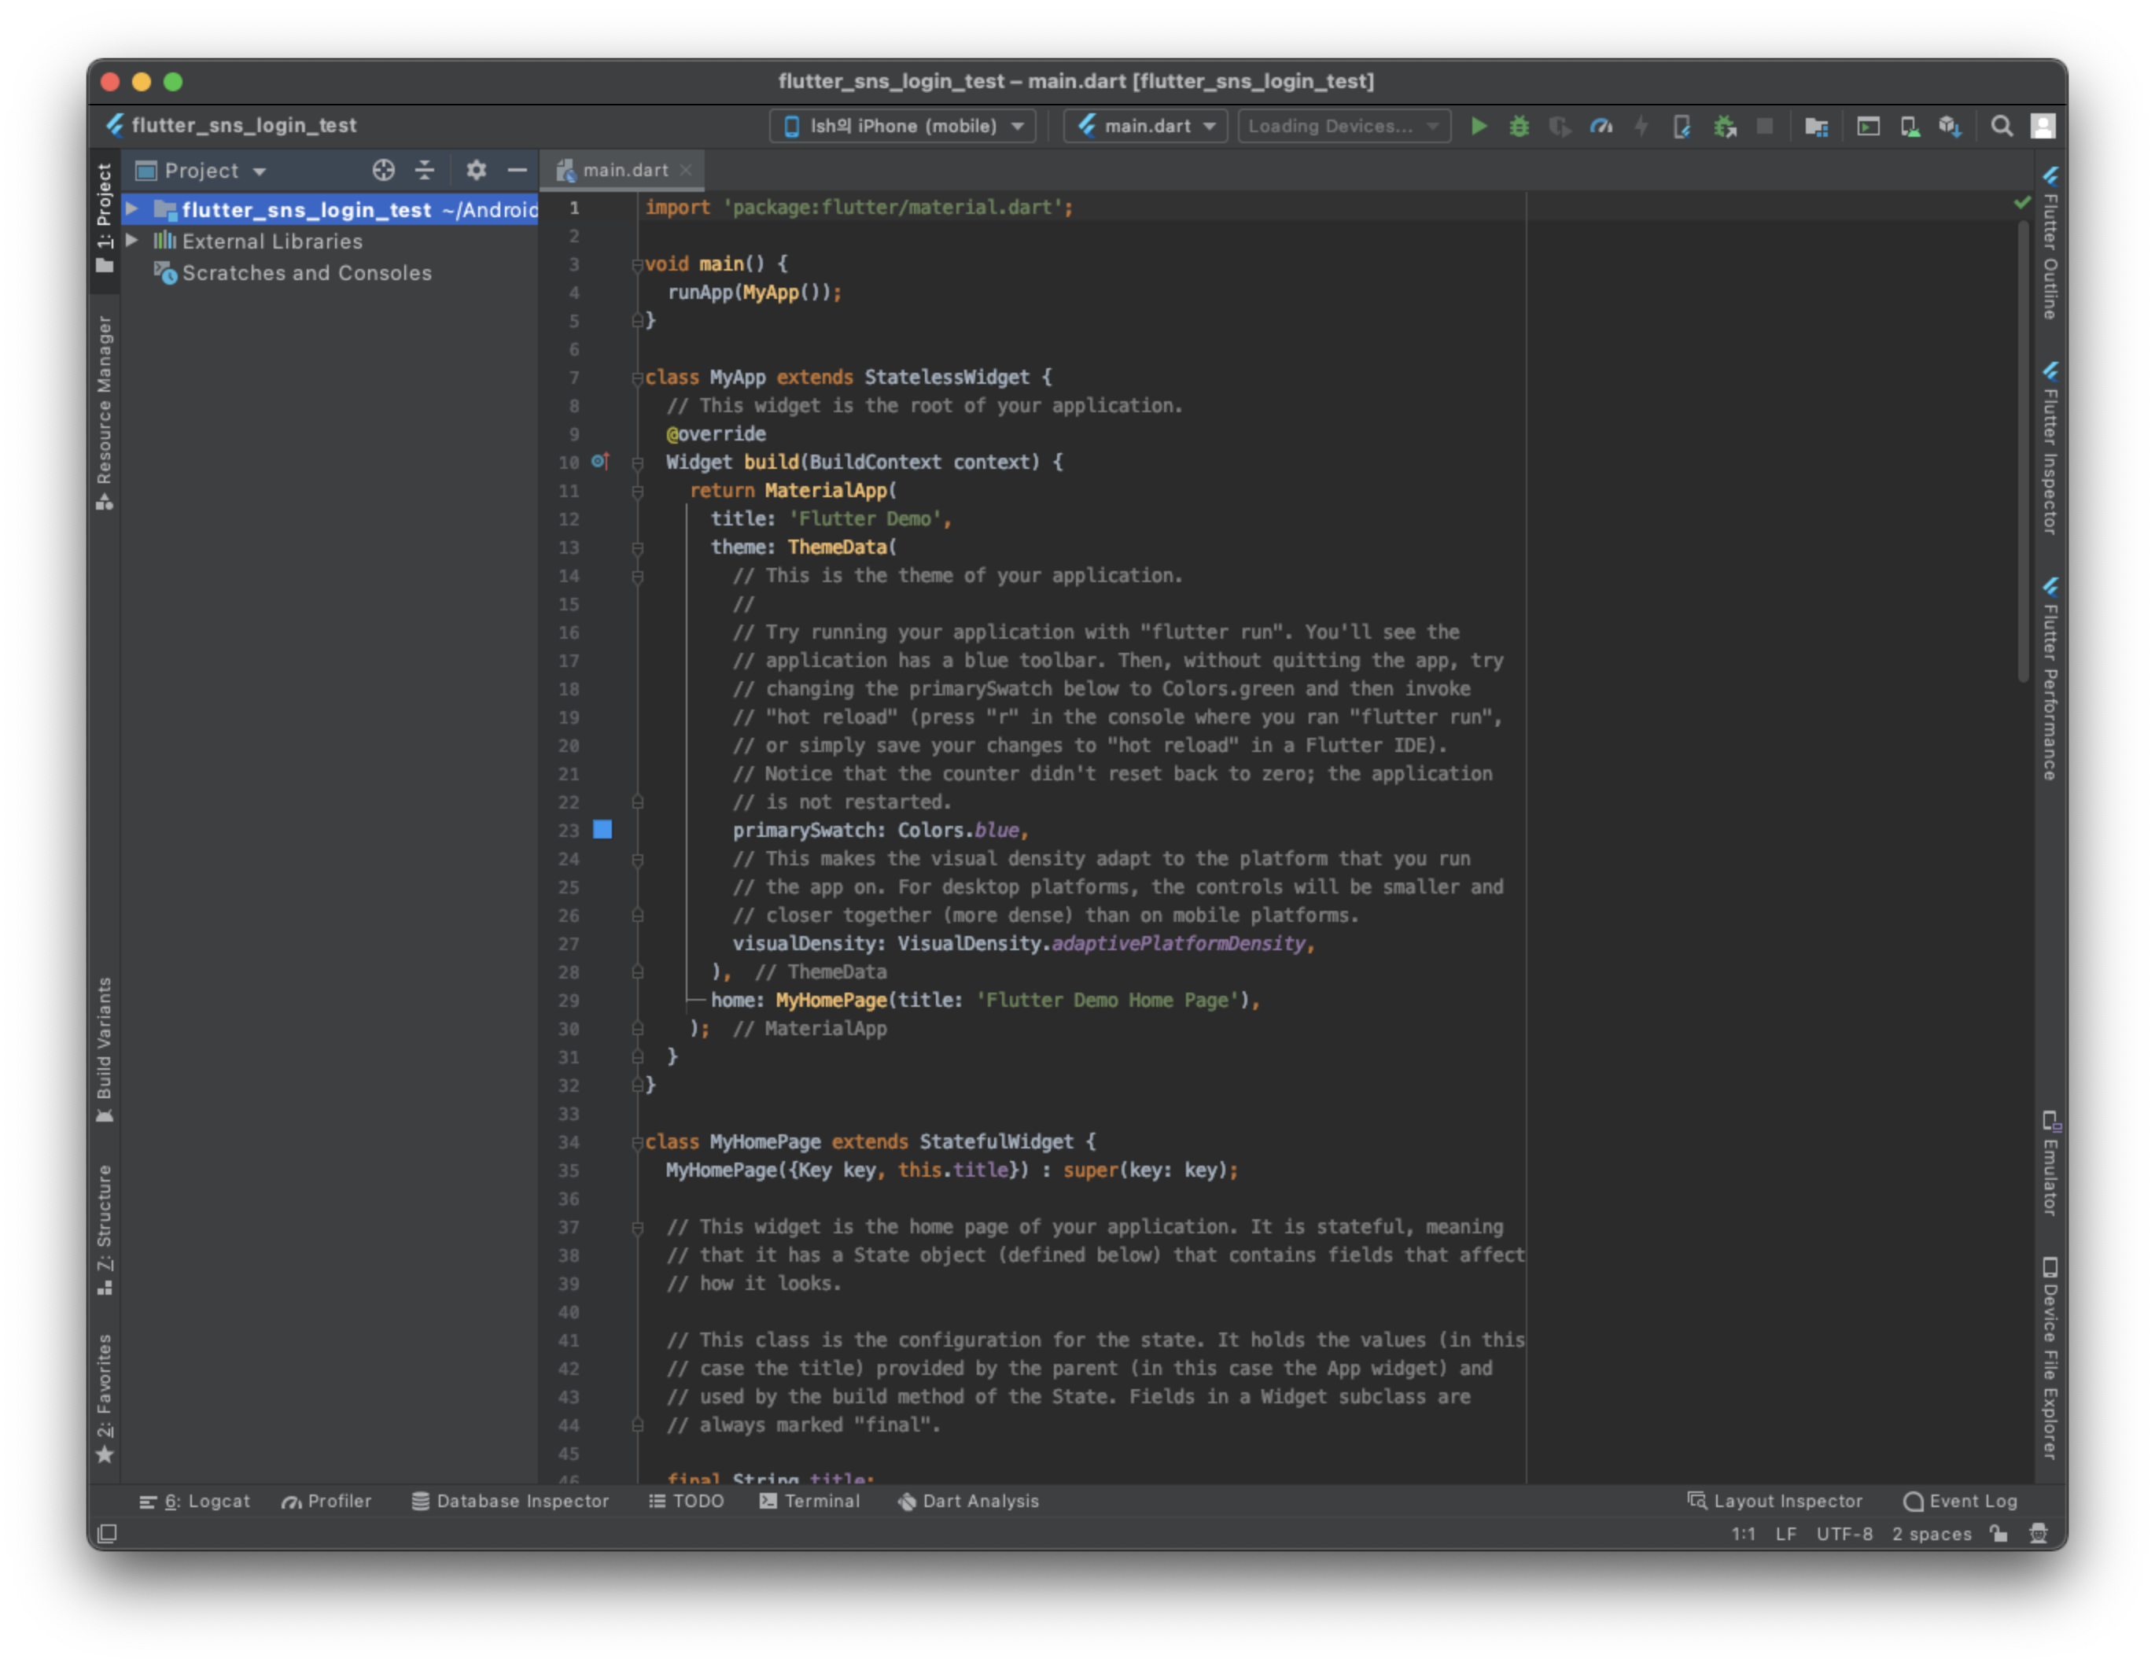Click locate target icon in Project panel
Image resolution: width=2155 pixels, height=1666 pixels.
tap(383, 170)
